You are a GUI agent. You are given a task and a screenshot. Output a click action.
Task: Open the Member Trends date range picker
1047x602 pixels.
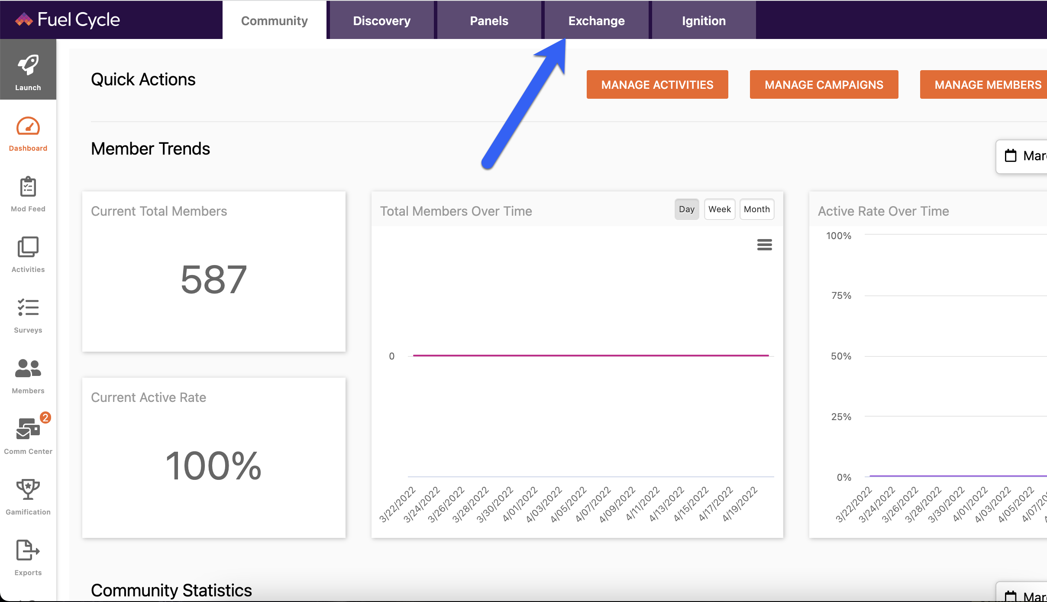pyautogui.click(x=1022, y=156)
